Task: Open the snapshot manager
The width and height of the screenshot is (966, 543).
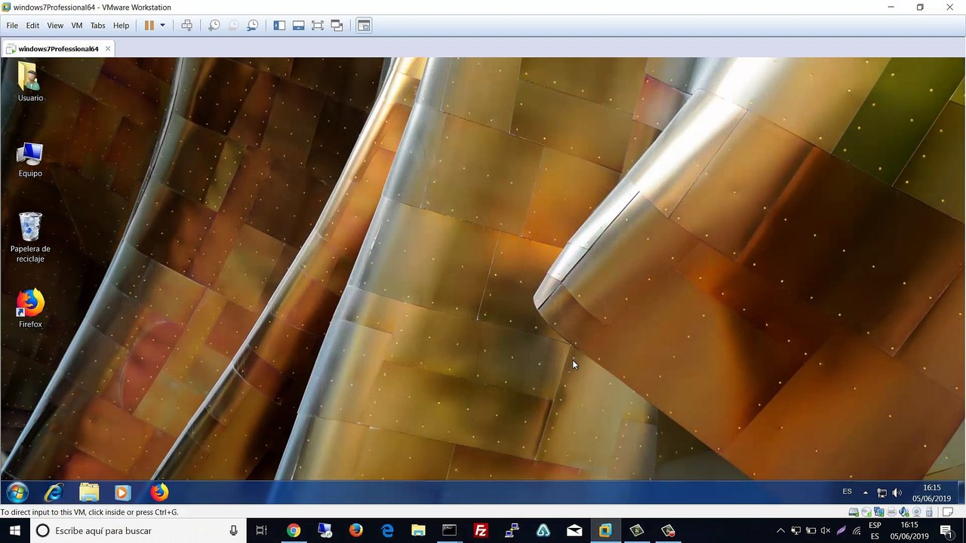Action: tap(253, 26)
